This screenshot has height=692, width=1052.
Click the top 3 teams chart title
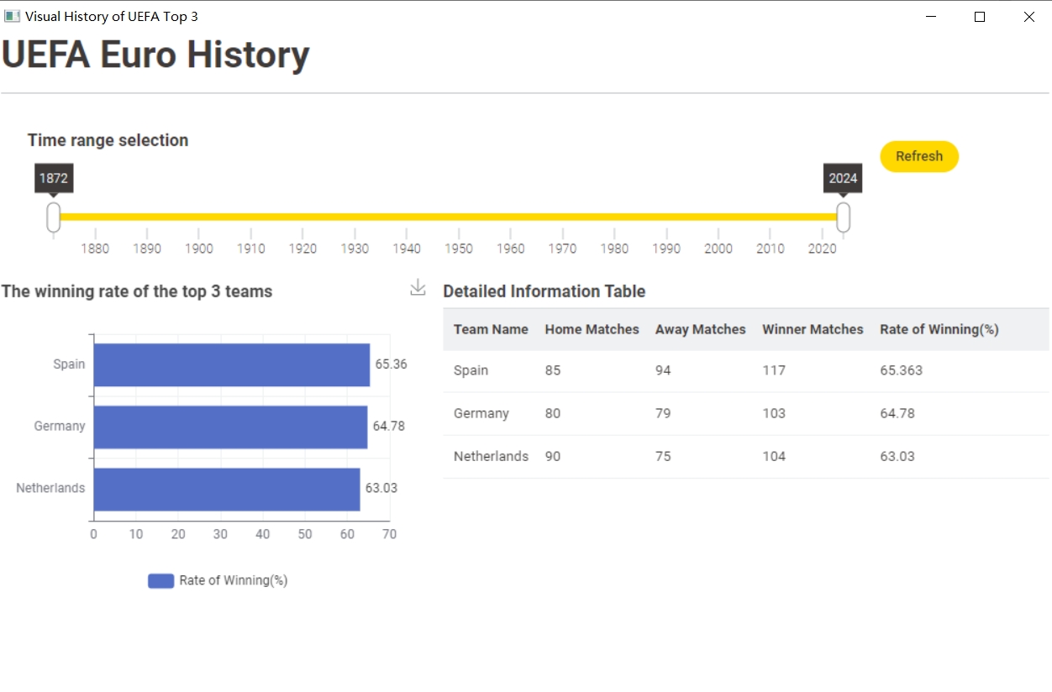coord(137,291)
